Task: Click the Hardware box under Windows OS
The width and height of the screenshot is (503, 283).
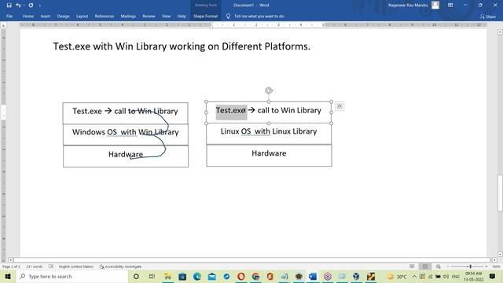Action: tap(126, 156)
